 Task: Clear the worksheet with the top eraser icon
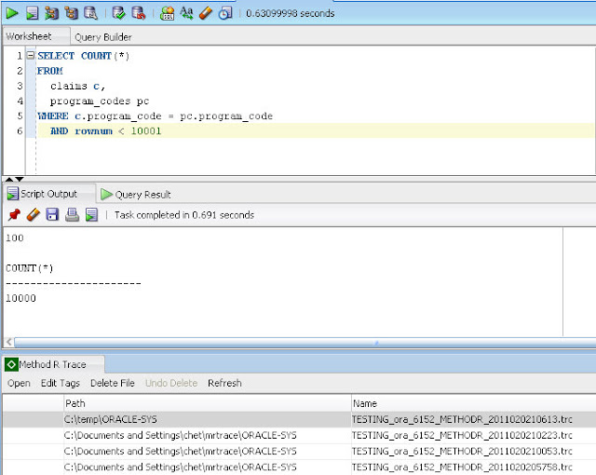206,13
